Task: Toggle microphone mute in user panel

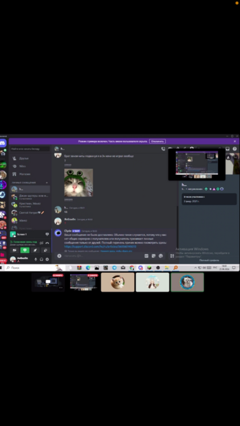Action: [36, 260]
